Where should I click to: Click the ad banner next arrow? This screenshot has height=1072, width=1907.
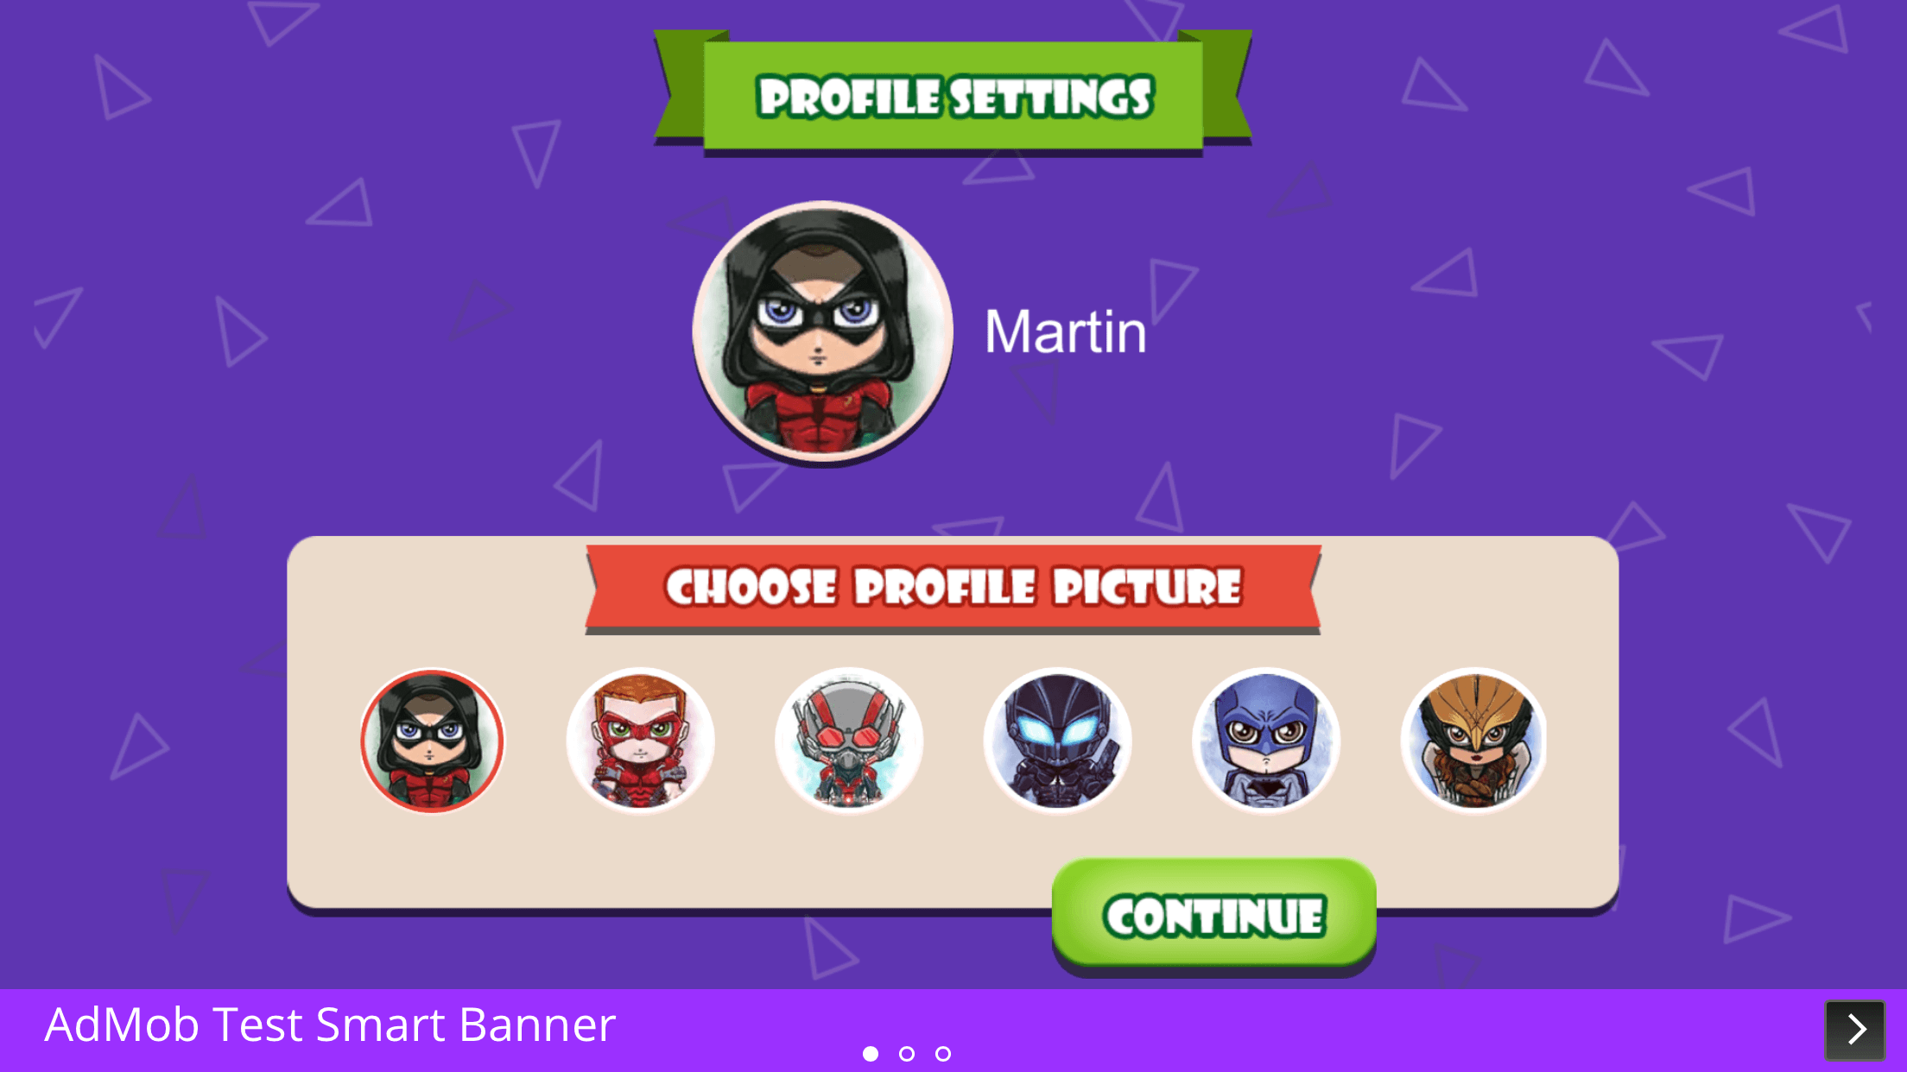click(1854, 1030)
